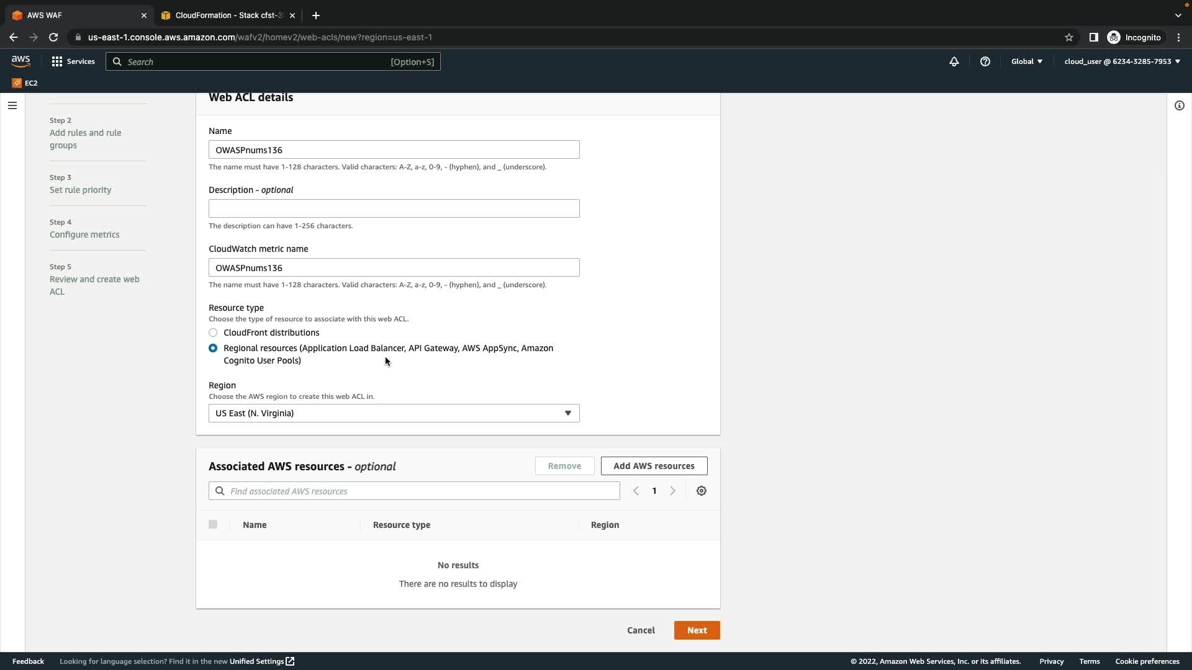Open the AWS notifications bell
This screenshot has height=670, width=1192.
(x=954, y=61)
